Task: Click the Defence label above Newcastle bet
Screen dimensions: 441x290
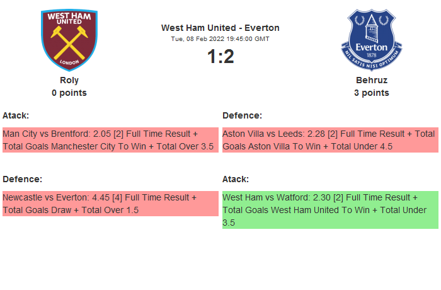Action: coord(23,179)
